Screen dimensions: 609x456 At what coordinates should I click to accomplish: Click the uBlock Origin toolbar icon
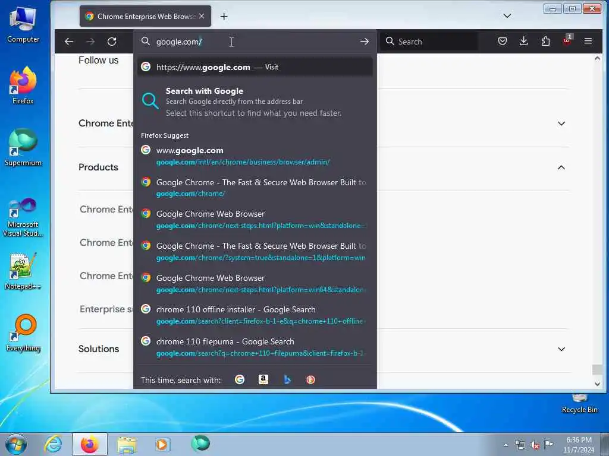[567, 41]
